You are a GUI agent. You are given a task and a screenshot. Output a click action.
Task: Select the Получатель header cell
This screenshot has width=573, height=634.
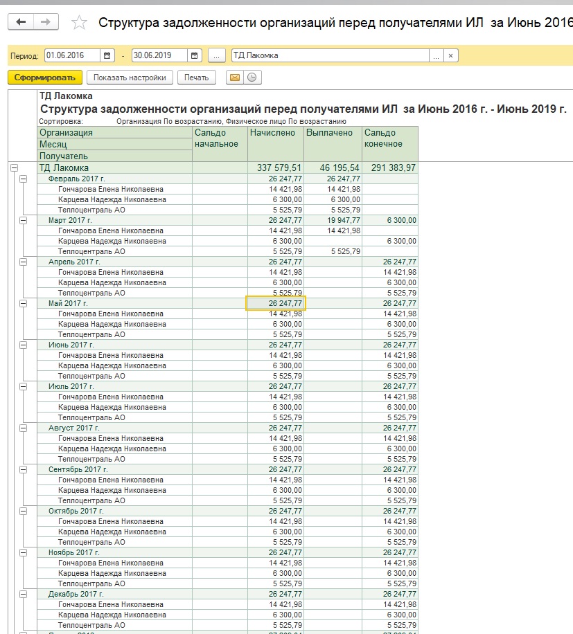pyautogui.click(x=114, y=156)
